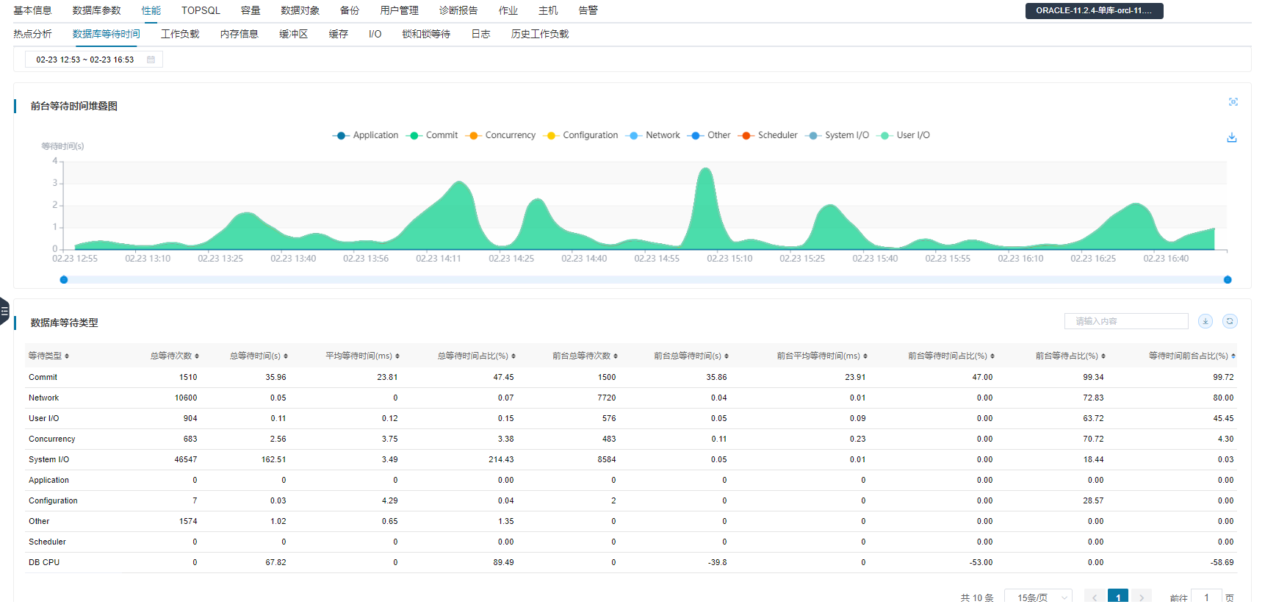Viewport: 1265px width, 607px height.
Task: Open the date time range picker
Action: pyautogui.click(x=85, y=60)
